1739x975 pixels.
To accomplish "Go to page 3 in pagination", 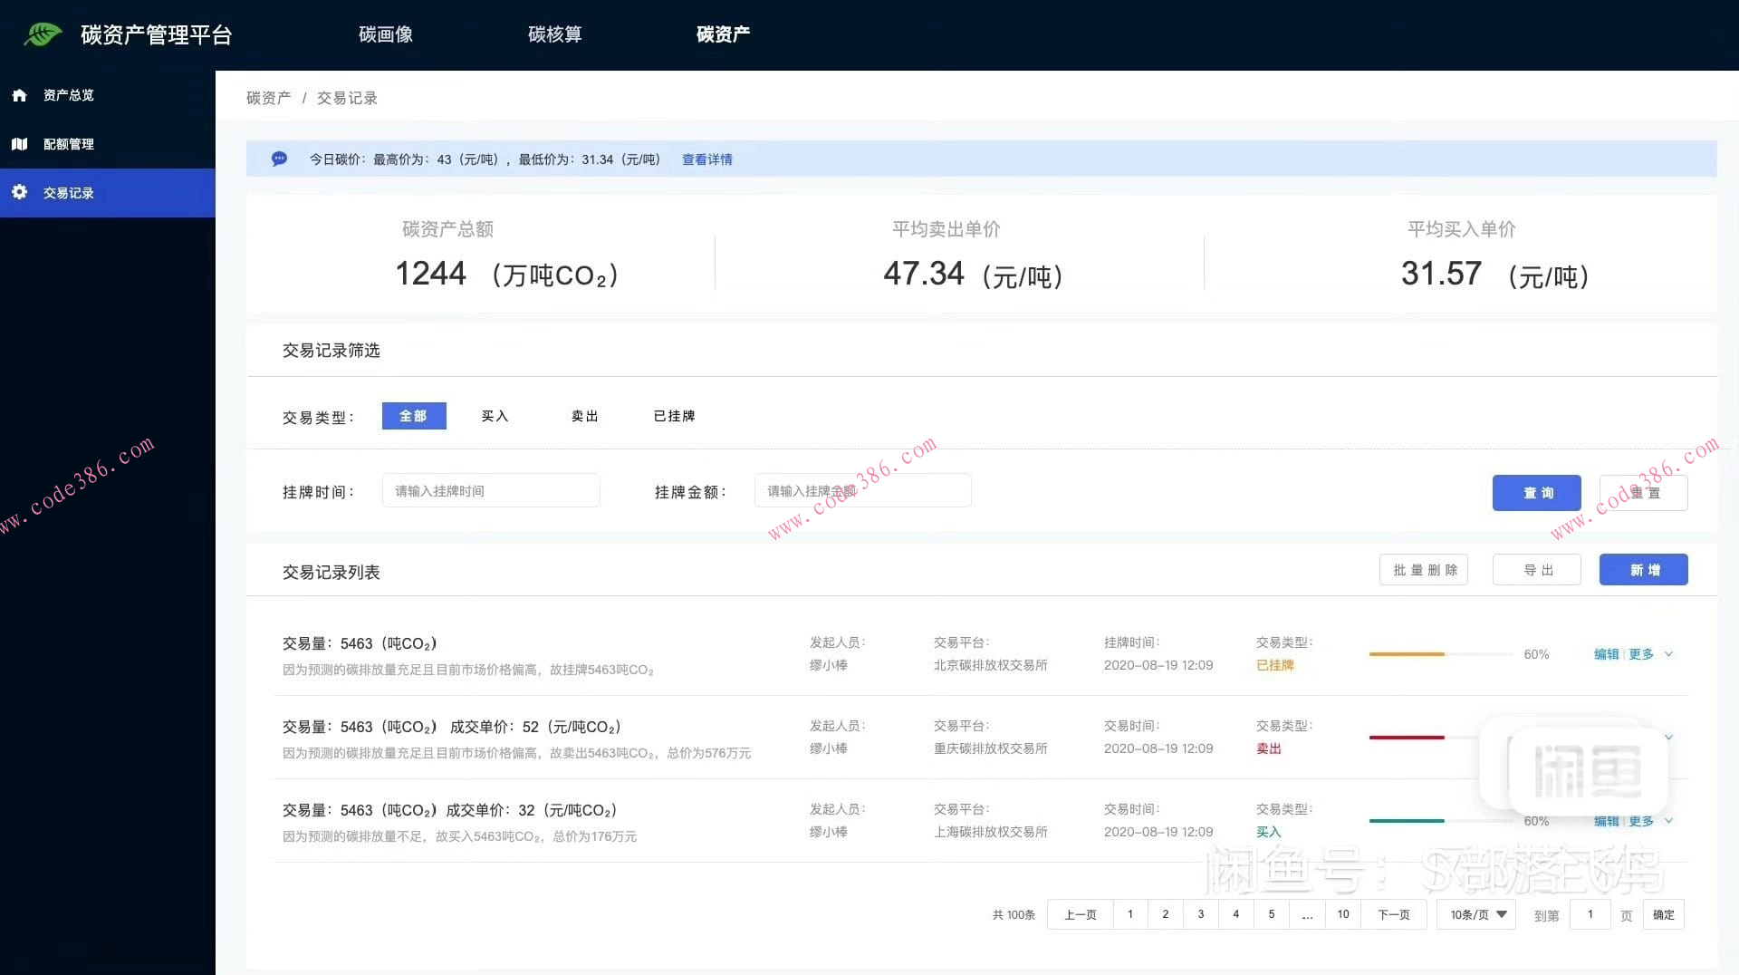I will point(1200,914).
